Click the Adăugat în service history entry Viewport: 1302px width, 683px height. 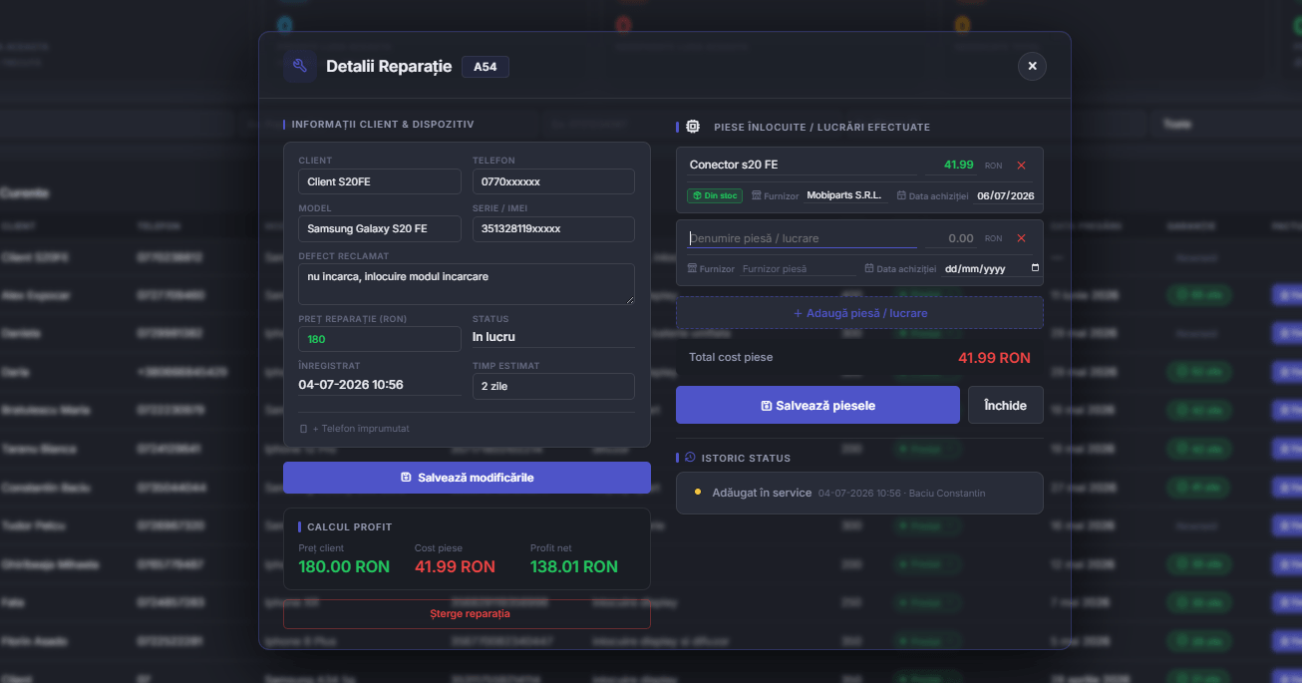[x=859, y=493]
